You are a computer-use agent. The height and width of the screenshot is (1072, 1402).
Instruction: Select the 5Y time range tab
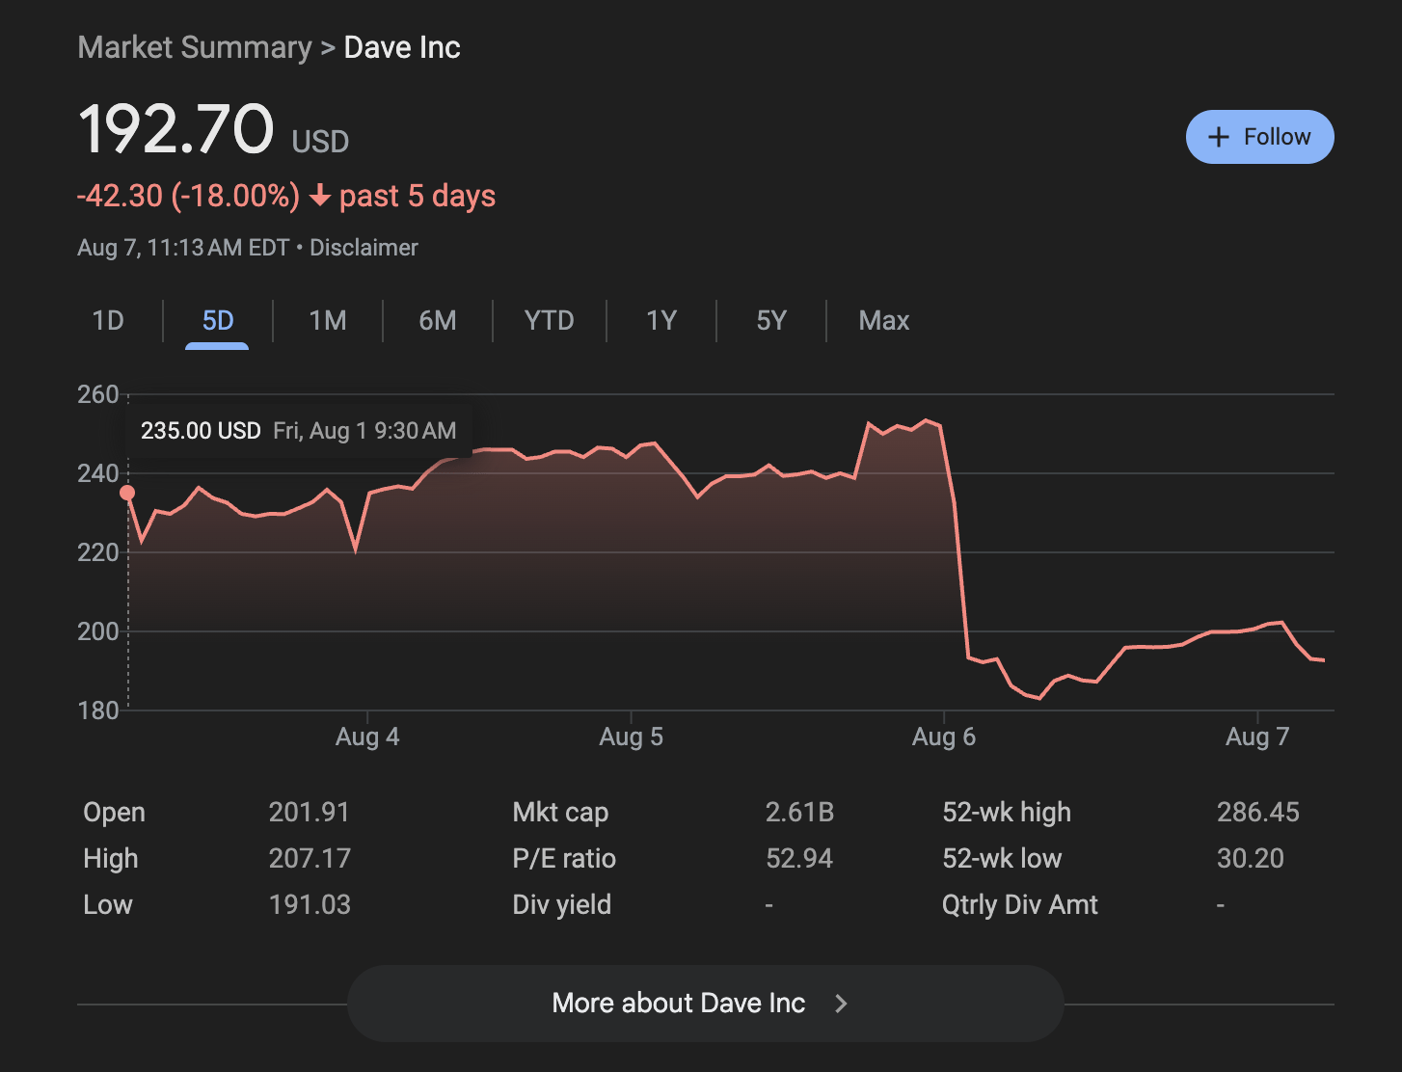tap(771, 320)
